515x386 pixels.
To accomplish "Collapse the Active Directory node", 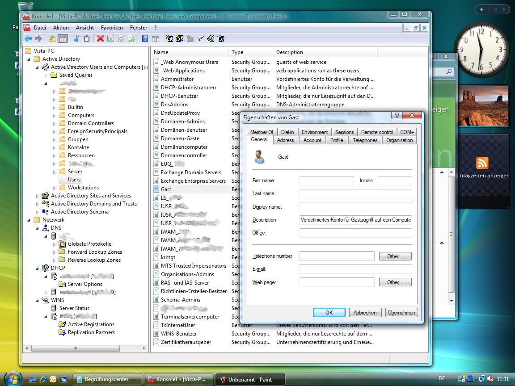I will click(x=29, y=59).
